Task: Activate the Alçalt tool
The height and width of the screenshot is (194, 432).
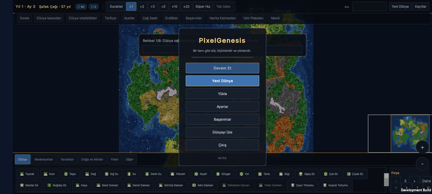Action: pos(201,174)
